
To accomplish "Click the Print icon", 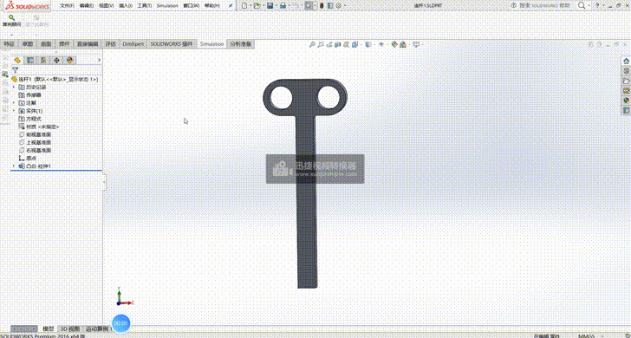I will (x=283, y=6).
